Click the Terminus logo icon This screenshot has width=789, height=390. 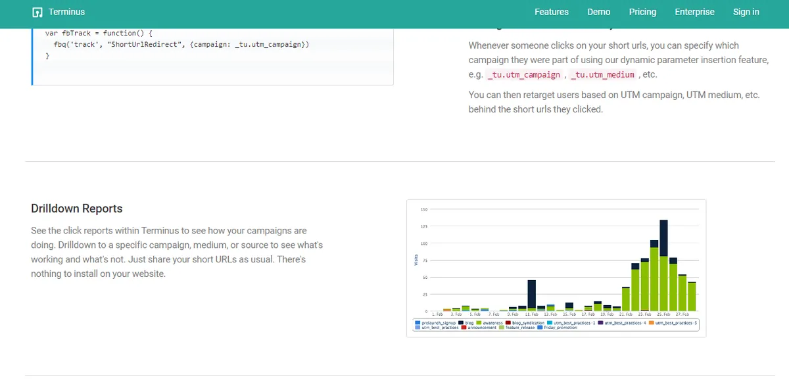click(37, 12)
